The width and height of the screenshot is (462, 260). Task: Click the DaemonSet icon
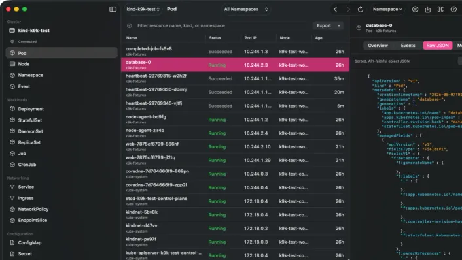pyautogui.click(x=12, y=131)
